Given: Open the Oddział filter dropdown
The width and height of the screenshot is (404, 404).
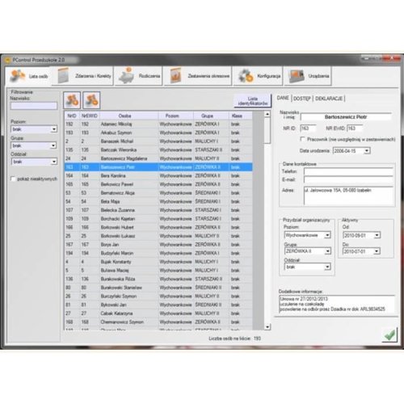Looking at the screenshot, I should (54, 162).
